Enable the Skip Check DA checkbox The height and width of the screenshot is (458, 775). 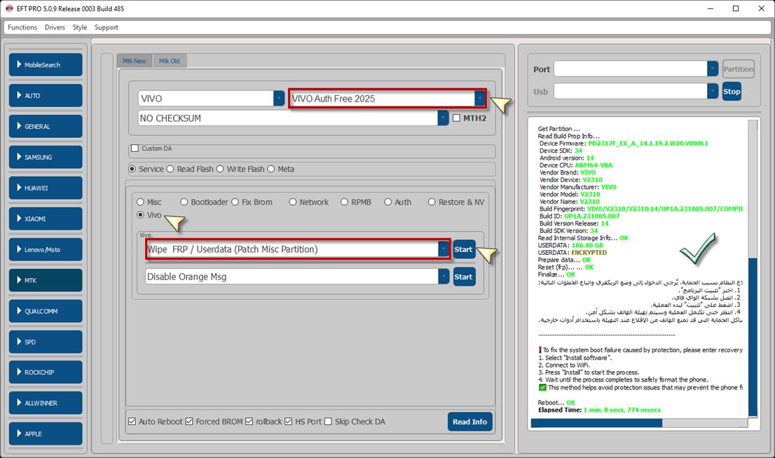(328, 422)
